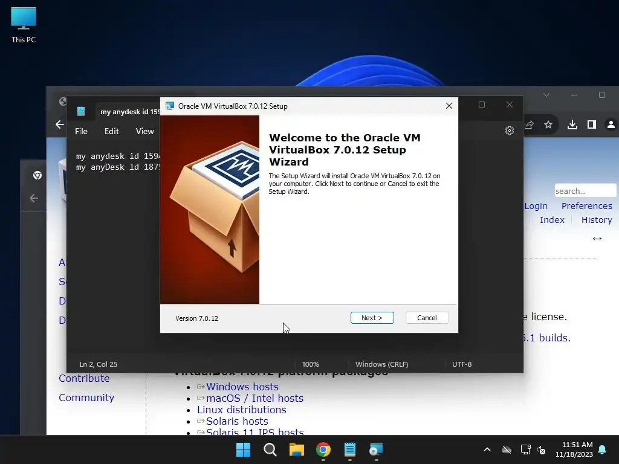Click the 100% zoom level in Notepad
The width and height of the screenshot is (619, 464).
tap(310, 364)
